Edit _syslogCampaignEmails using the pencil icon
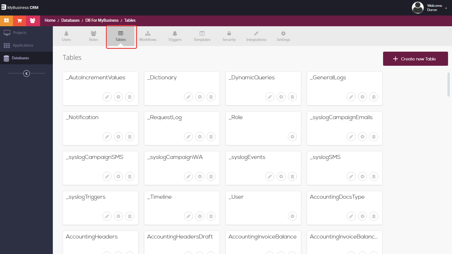The height and width of the screenshot is (254, 452). (x=351, y=137)
